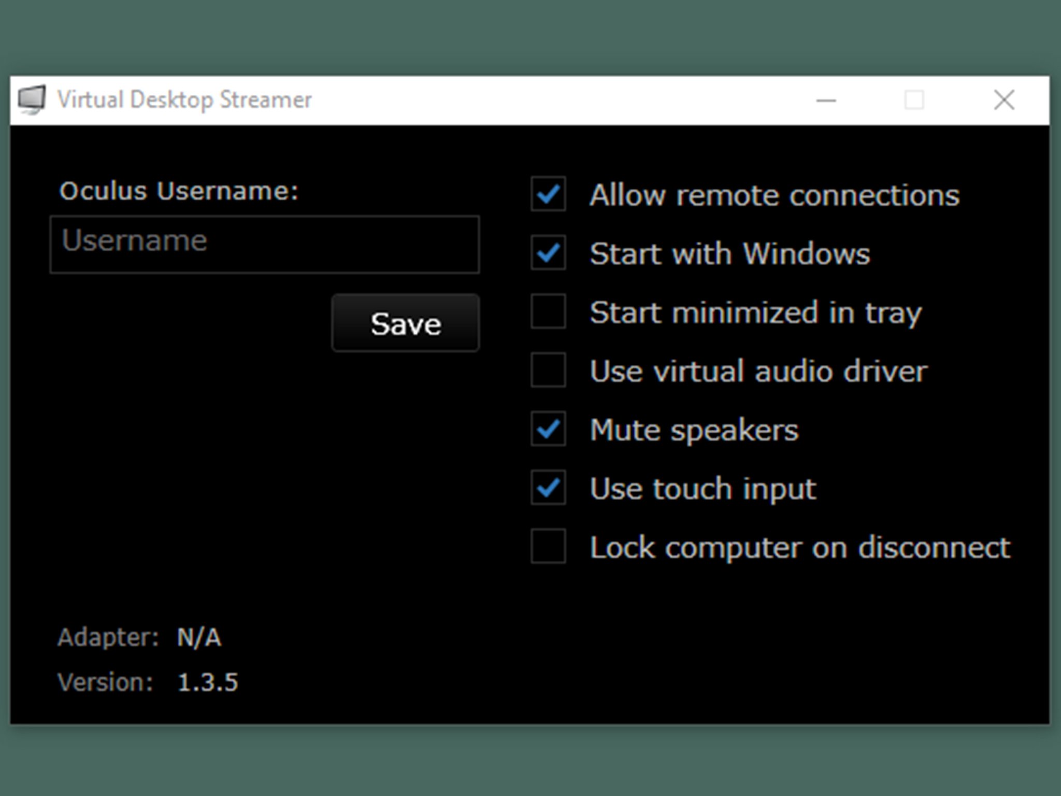Save the Oculus username
The image size is (1061, 796).
[x=406, y=323]
